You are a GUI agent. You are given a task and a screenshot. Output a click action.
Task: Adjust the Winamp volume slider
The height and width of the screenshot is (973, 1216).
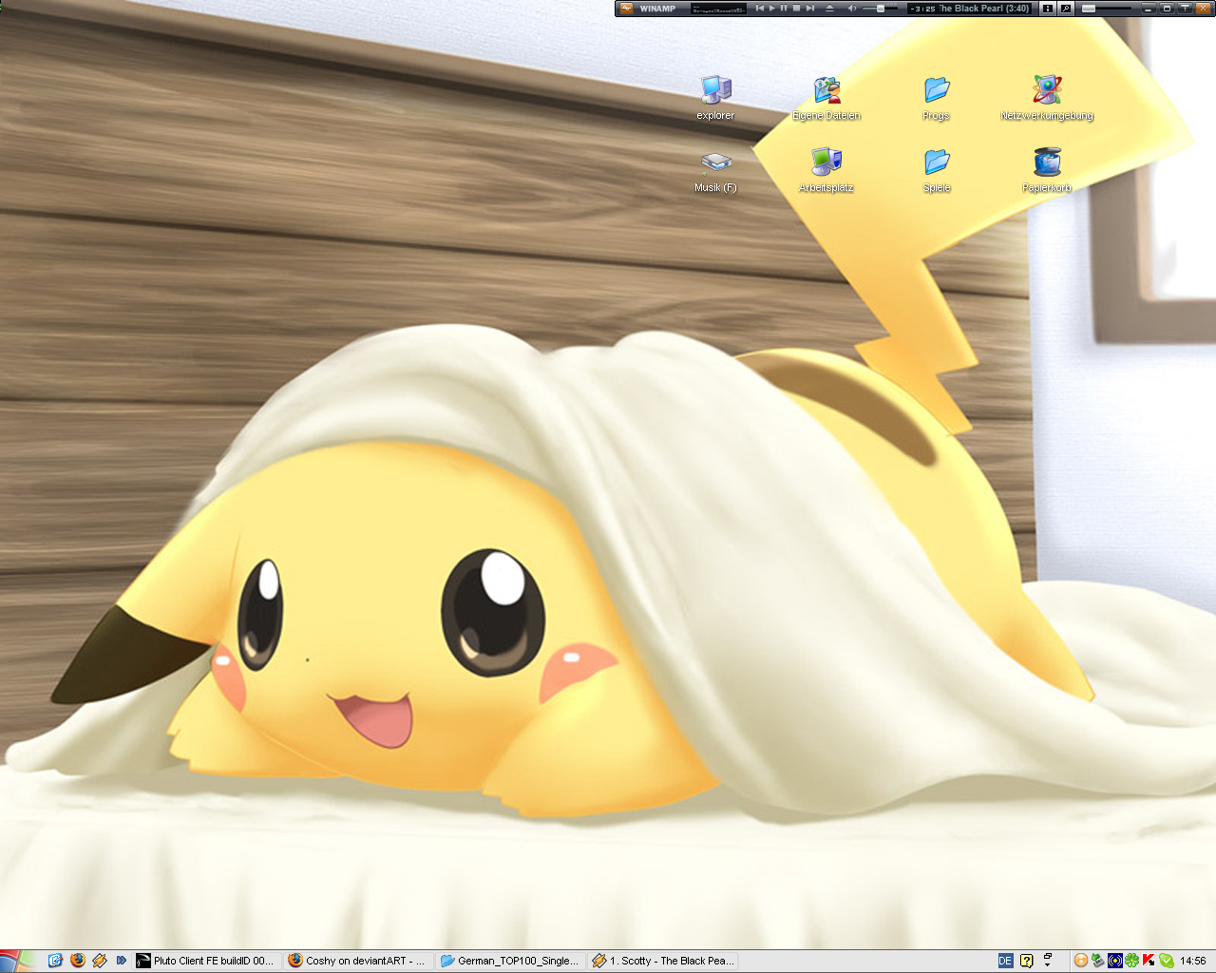[x=880, y=9]
